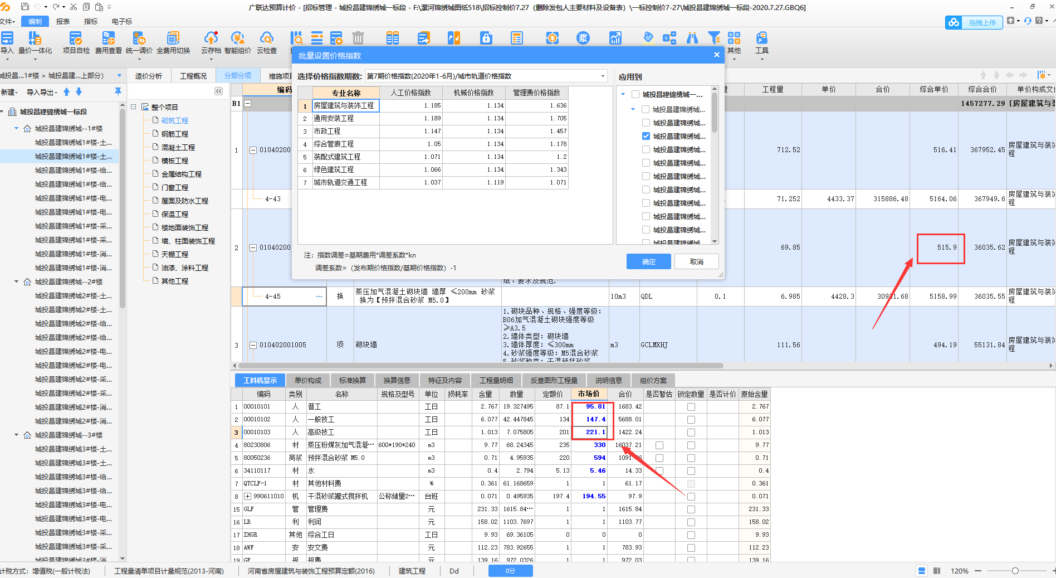Viewport: 1056px width, 578px height.
Task: Click the funnel filter icon in the toolbar
Action: click(714, 38)
